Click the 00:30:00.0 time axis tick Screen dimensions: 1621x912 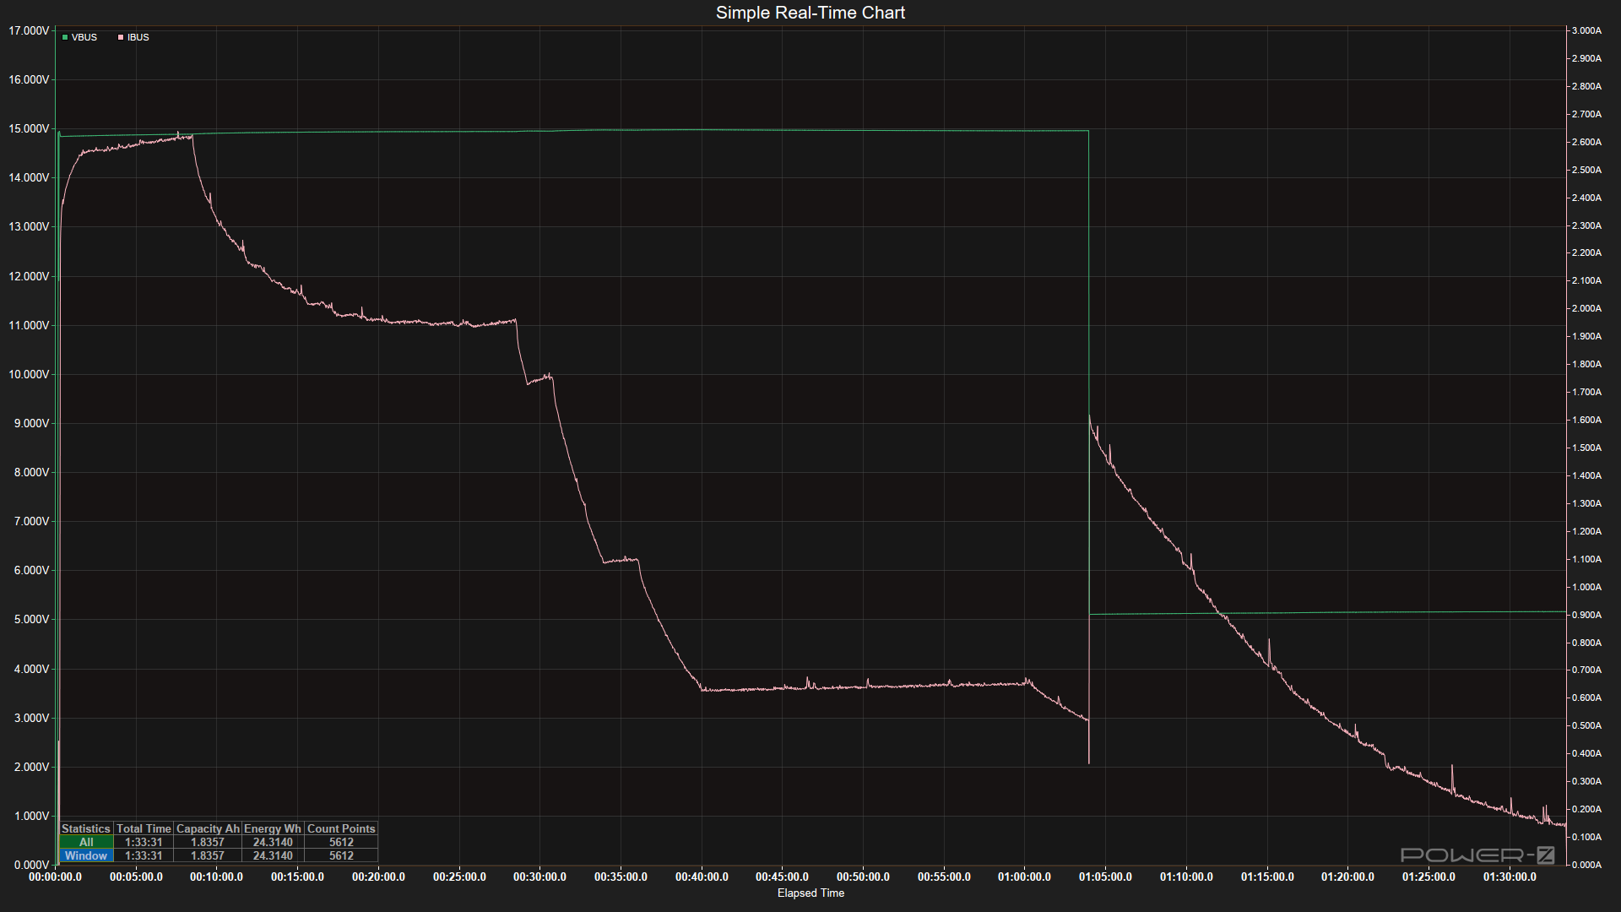click(539, 877)
